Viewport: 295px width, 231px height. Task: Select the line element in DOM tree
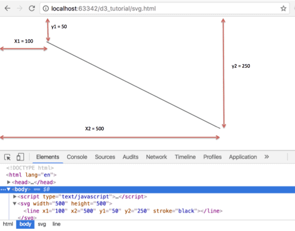123,211
